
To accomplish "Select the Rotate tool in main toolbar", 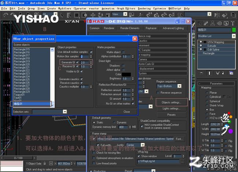I will coord(100,15).
